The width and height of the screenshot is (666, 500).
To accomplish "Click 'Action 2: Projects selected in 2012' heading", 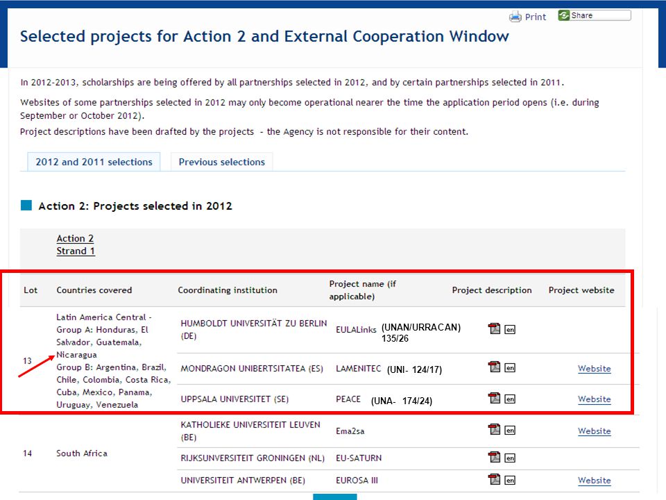I will point(135,206).
